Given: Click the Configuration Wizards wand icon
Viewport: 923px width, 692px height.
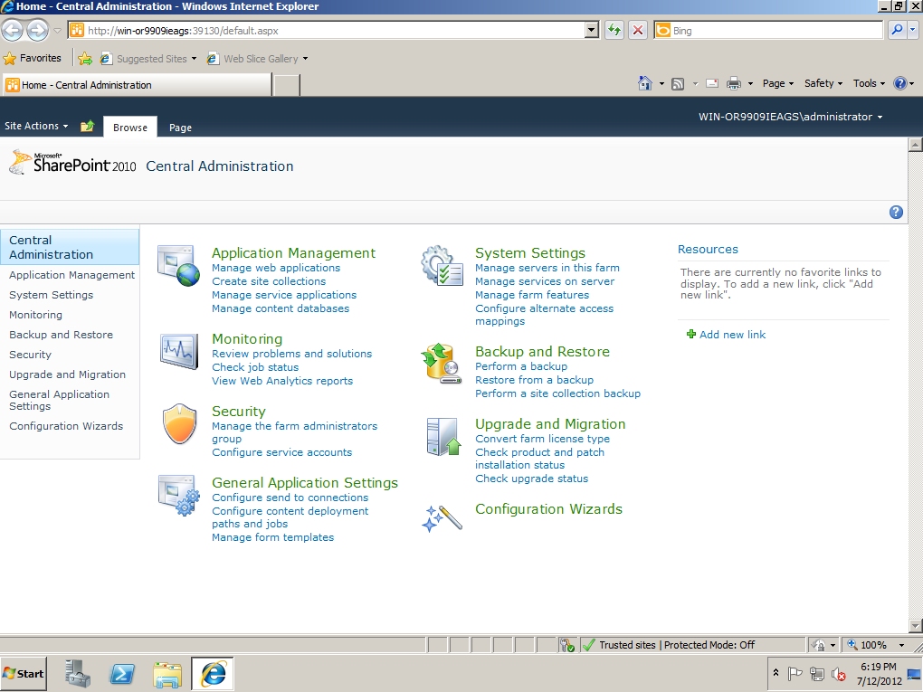Looking at the screenshot, I should (442, 517).
